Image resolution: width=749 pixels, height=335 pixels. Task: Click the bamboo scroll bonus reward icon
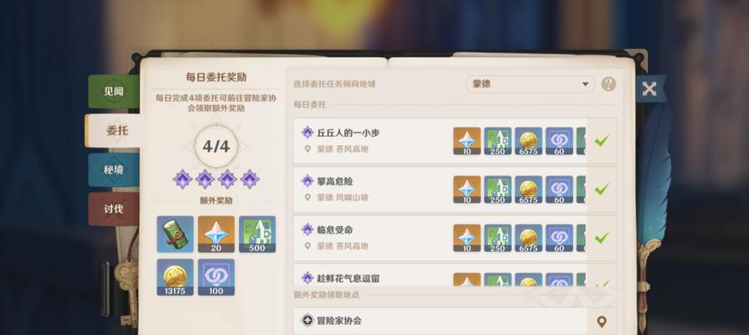pos(175,234)
